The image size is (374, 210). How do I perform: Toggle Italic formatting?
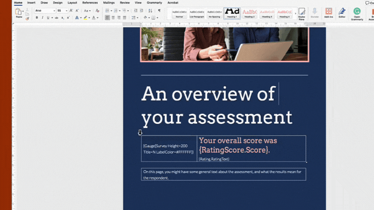42,17
